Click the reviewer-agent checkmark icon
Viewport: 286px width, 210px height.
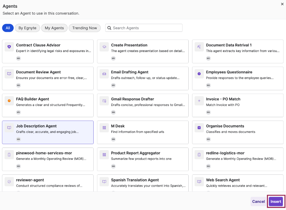[x=9, y=182]
